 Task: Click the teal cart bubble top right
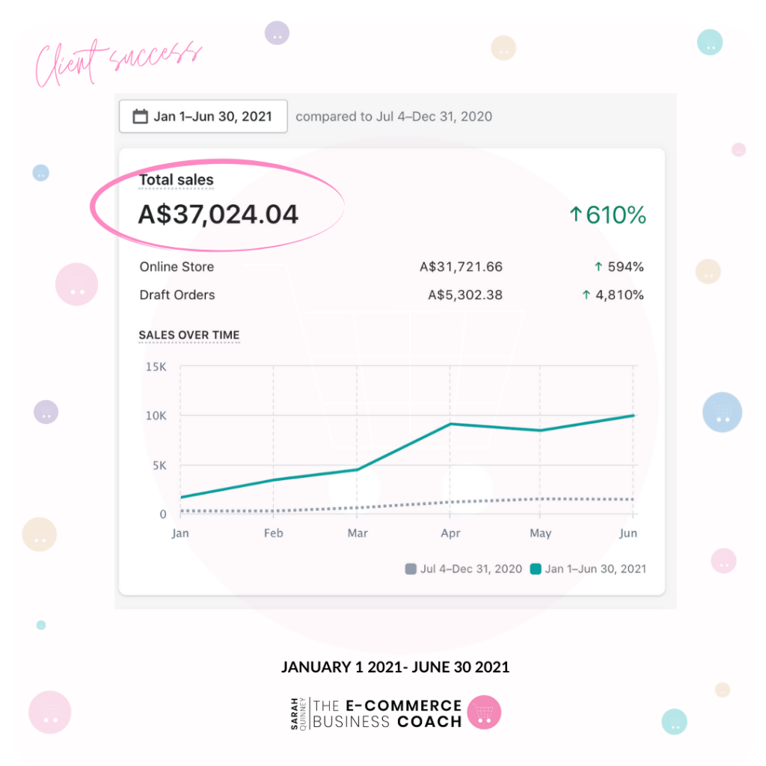(x=710, y=42)
